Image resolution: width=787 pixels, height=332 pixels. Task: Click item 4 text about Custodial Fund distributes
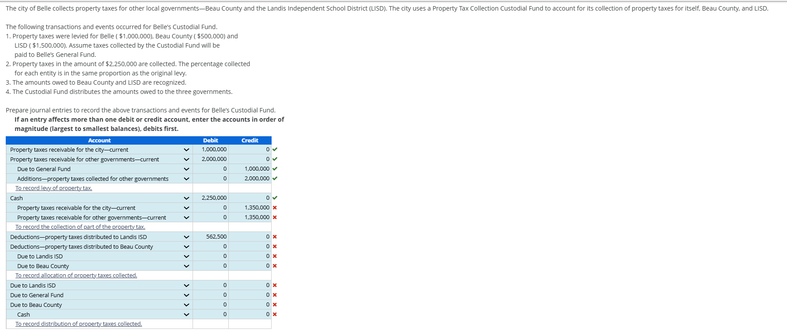(119, 92)
